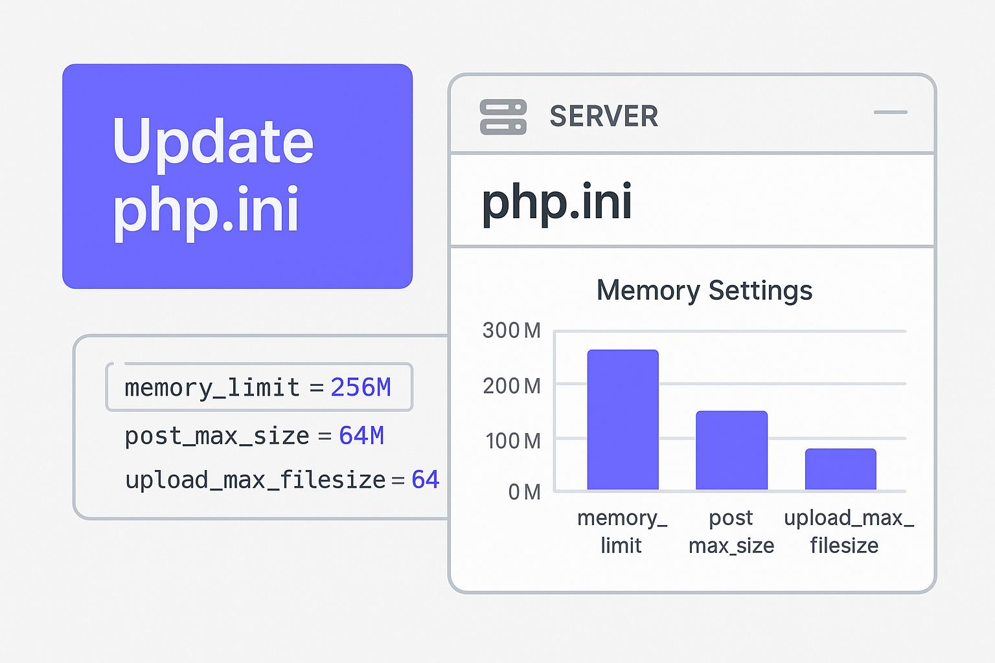The height and width of the screenshot is (663, 995).
Task: Select the 256M value in the code
Action: [360, 387]
